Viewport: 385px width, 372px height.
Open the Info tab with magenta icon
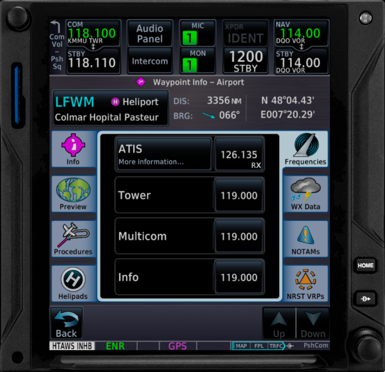click(73, 150)
